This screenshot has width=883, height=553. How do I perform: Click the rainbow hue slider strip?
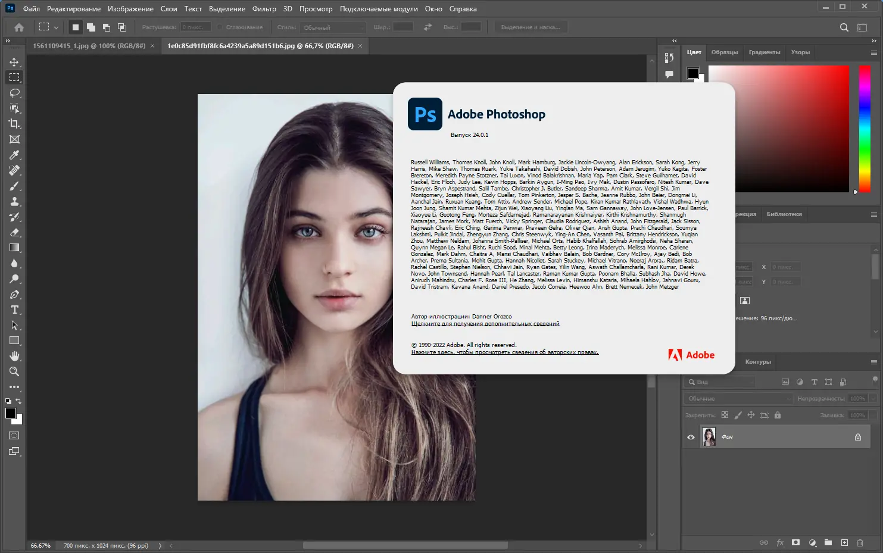click(x=865, y=128)
